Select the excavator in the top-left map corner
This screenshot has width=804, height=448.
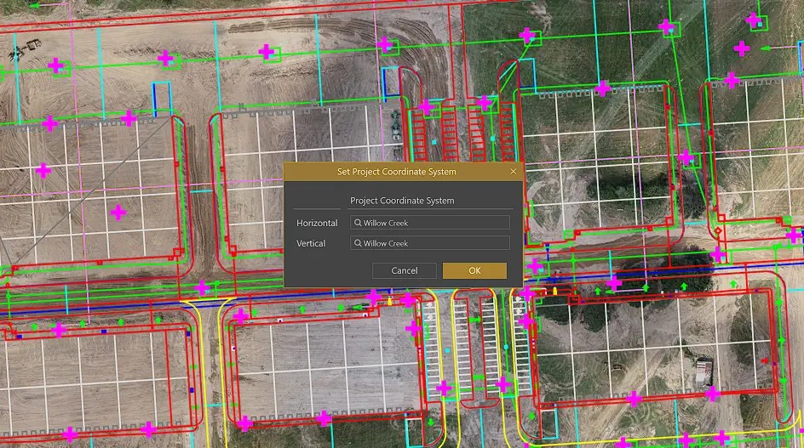(x=28, y=46)
